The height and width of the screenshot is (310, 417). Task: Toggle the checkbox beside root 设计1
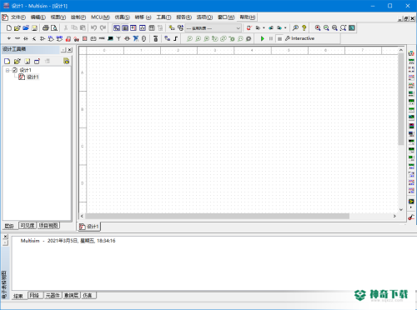[x=15, y=70]
